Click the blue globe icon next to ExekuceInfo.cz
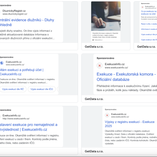This screenshot has width=157, height=157. tap(2, 63)
